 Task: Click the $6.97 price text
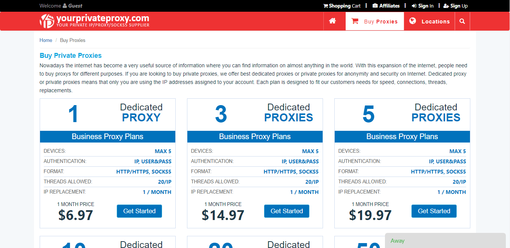click(x=76, y=215)
